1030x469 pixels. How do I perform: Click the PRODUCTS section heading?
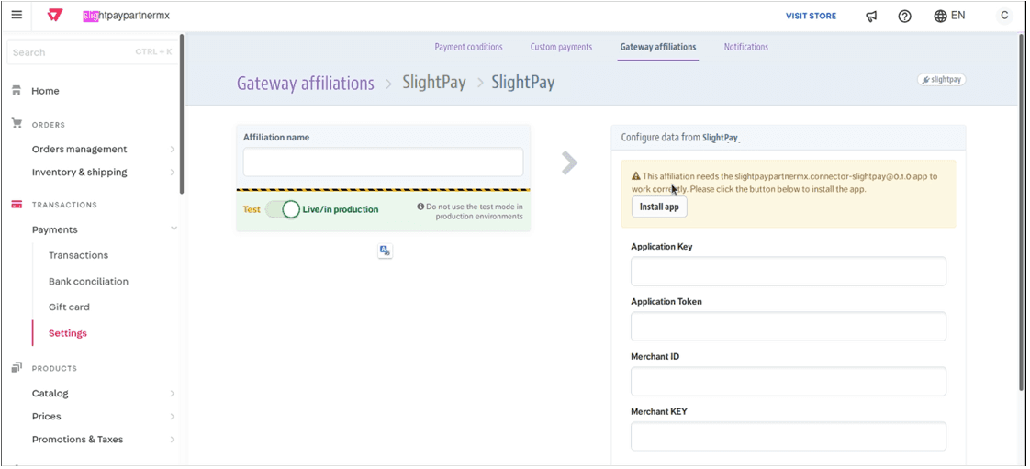54,369
